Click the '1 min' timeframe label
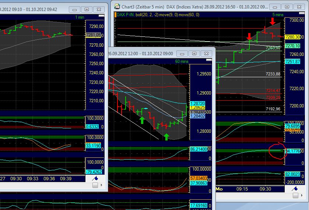The height and width of the screenshot is (210, 309). [x=80, y=17]
